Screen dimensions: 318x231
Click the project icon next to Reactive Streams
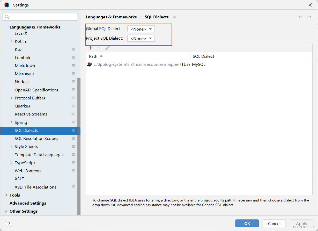point(73,114)
